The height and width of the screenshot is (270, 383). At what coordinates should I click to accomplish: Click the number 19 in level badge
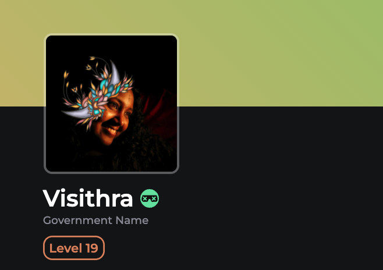click(x=92, y=248)
